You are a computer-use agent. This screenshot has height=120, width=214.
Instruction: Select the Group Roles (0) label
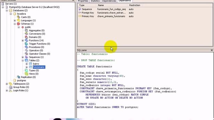[21, 87]
